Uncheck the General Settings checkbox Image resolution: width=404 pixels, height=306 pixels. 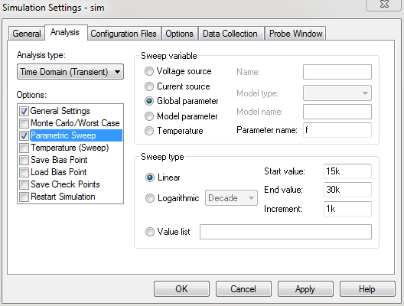24,111
